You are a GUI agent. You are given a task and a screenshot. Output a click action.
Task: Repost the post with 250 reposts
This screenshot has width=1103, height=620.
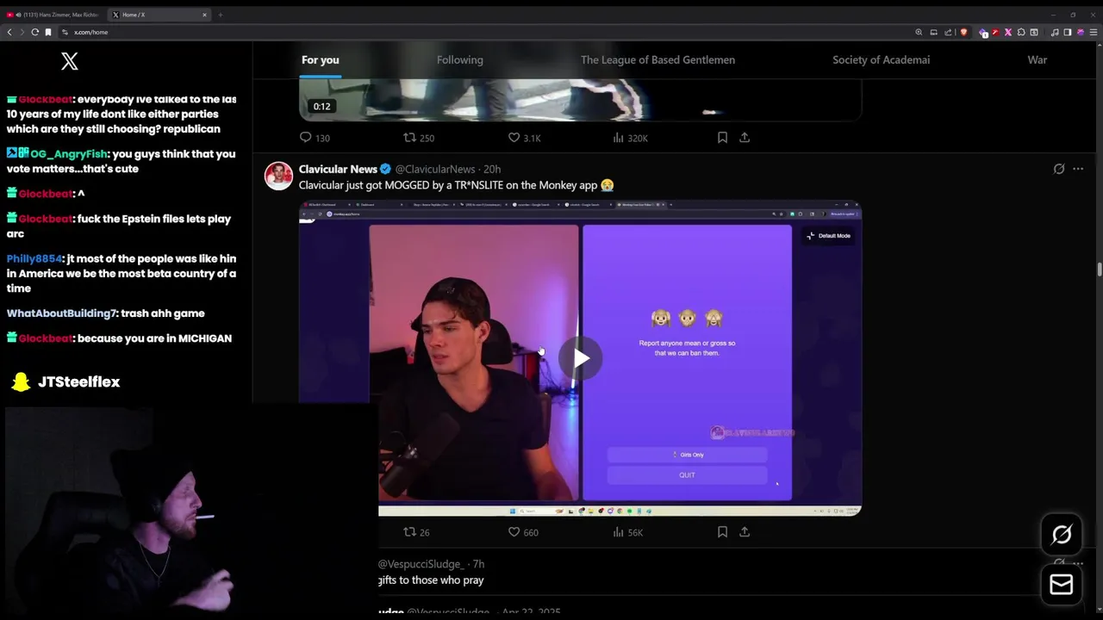click(419, 138)
